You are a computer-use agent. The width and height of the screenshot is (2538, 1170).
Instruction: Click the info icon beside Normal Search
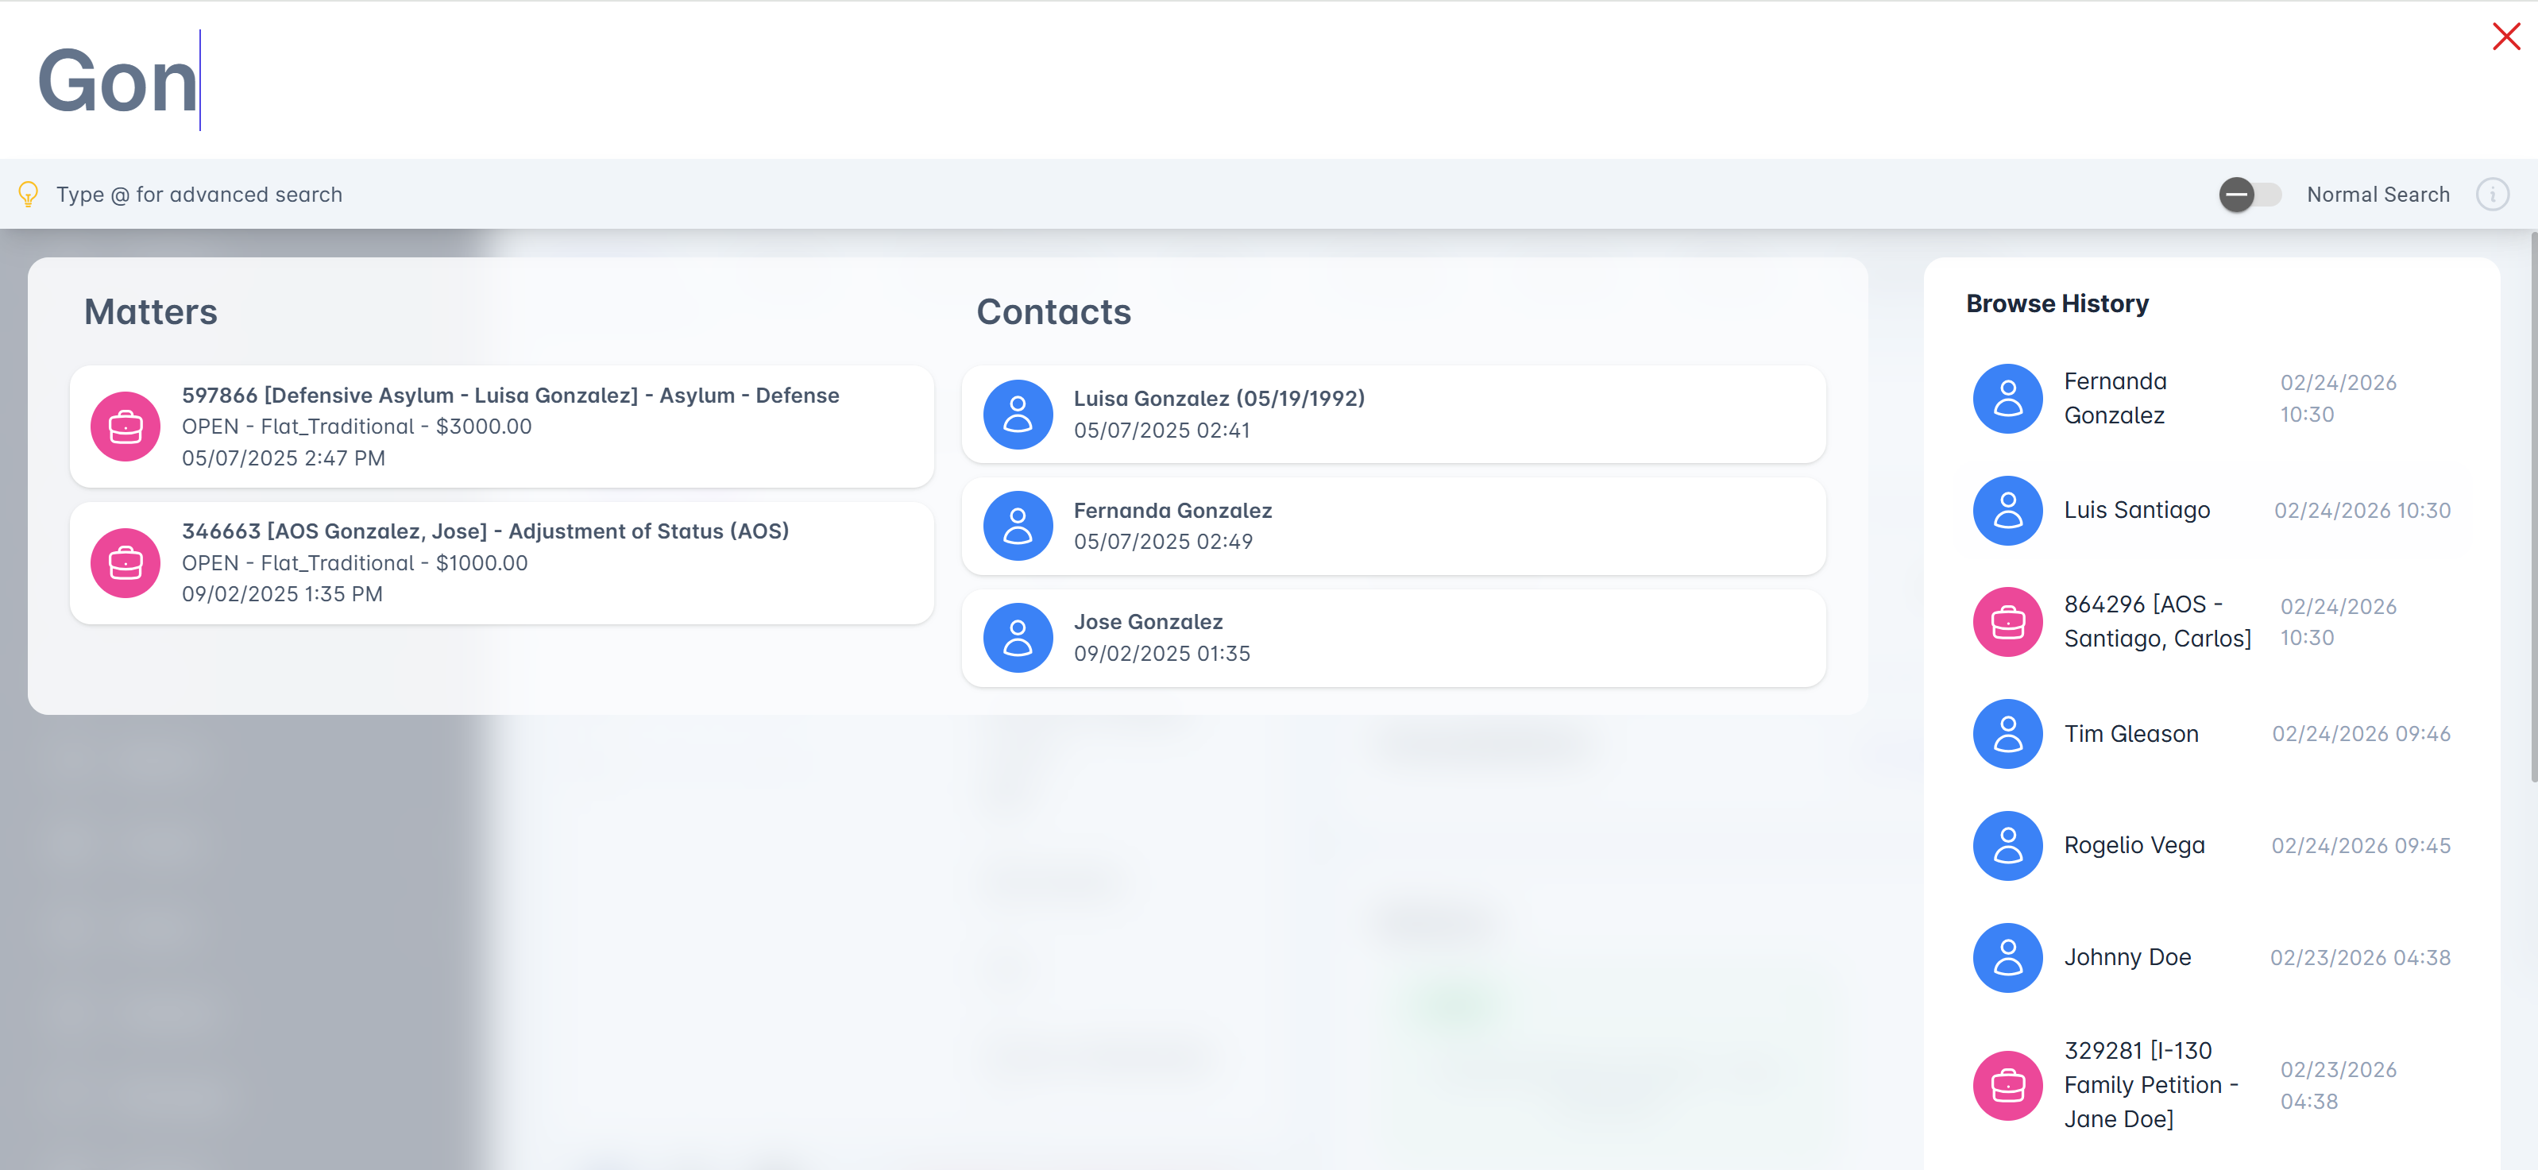[x=2493, y=194]
